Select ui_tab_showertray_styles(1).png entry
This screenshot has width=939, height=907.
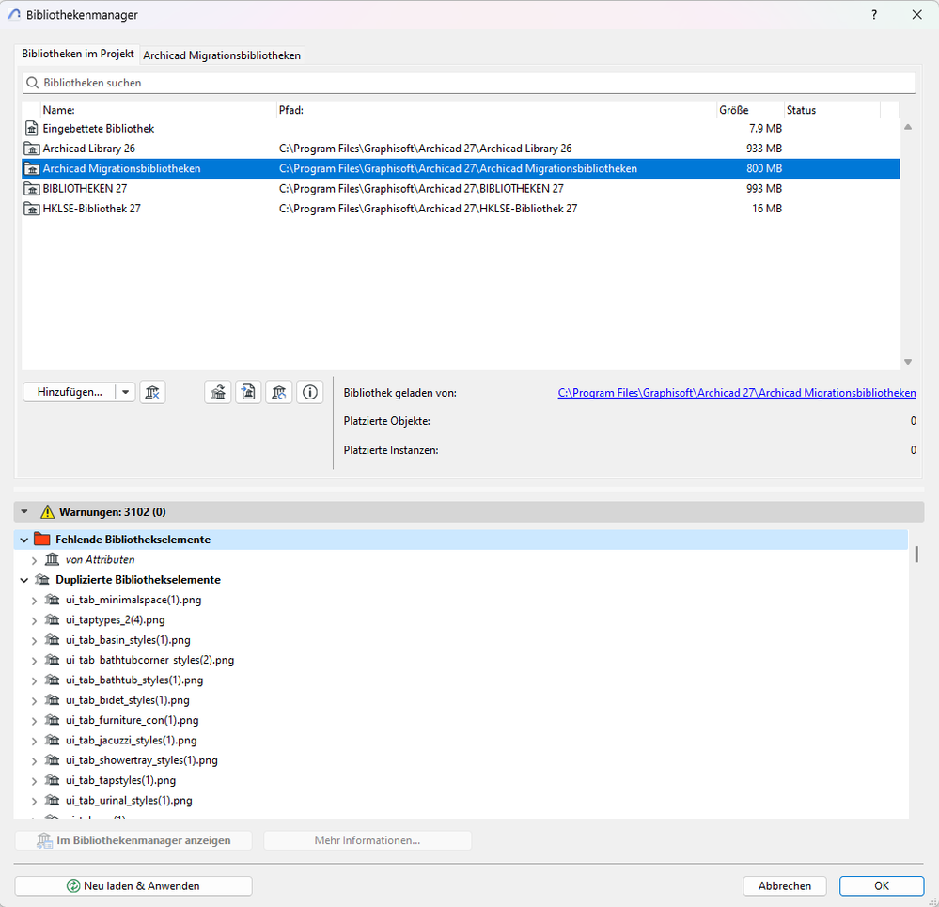click(141, 760)
